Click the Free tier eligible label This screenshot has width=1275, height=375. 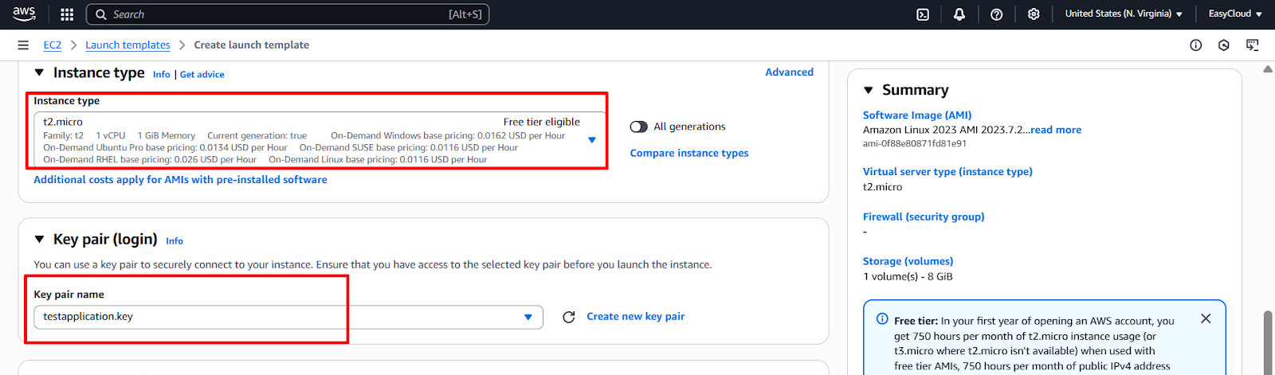(542, 122)
